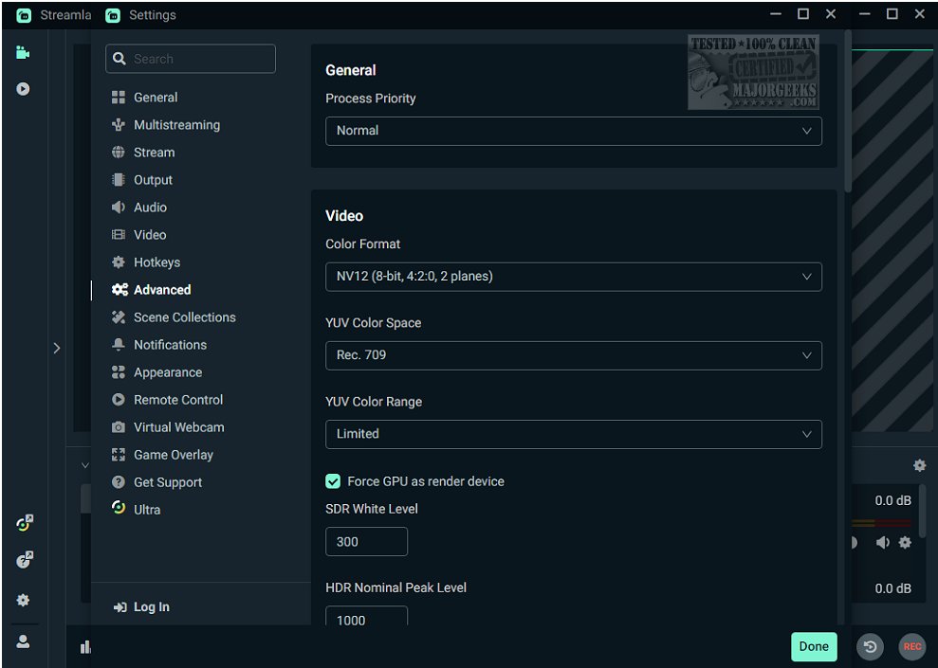Click the Output chip icon

(119, 180)
